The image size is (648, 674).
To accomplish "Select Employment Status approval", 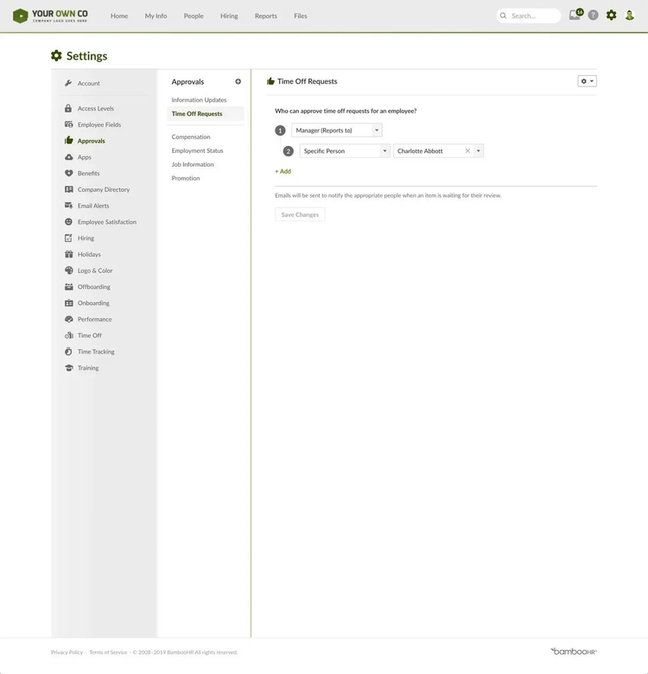I will click(x=197, y=150).
